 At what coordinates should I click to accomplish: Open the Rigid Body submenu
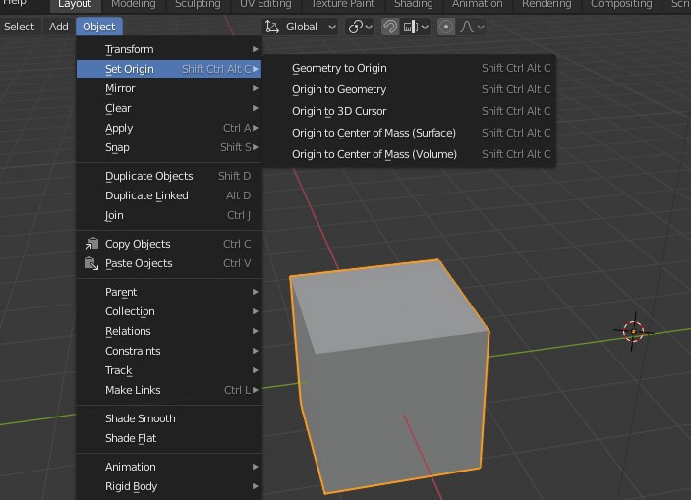169,486
